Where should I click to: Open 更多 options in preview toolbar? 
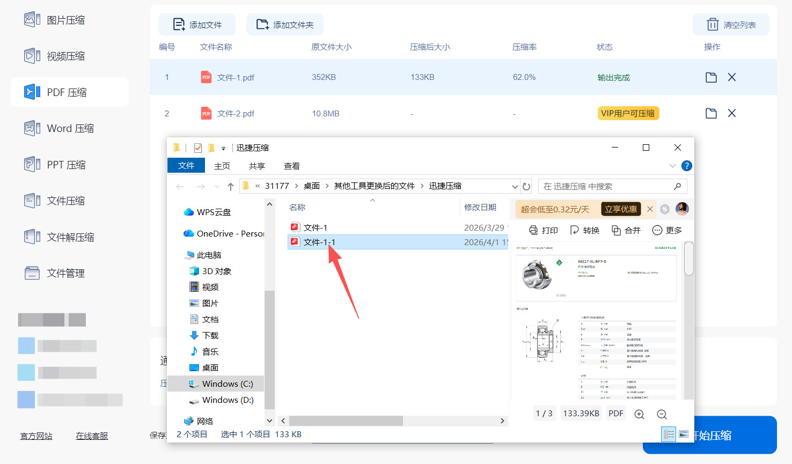[x=667, y=230]
